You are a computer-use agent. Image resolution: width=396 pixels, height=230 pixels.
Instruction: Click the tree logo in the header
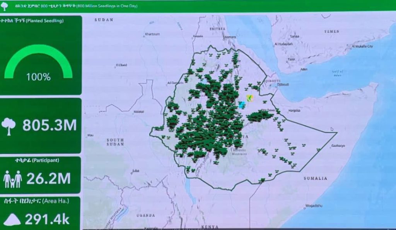[x=4, y=6]
